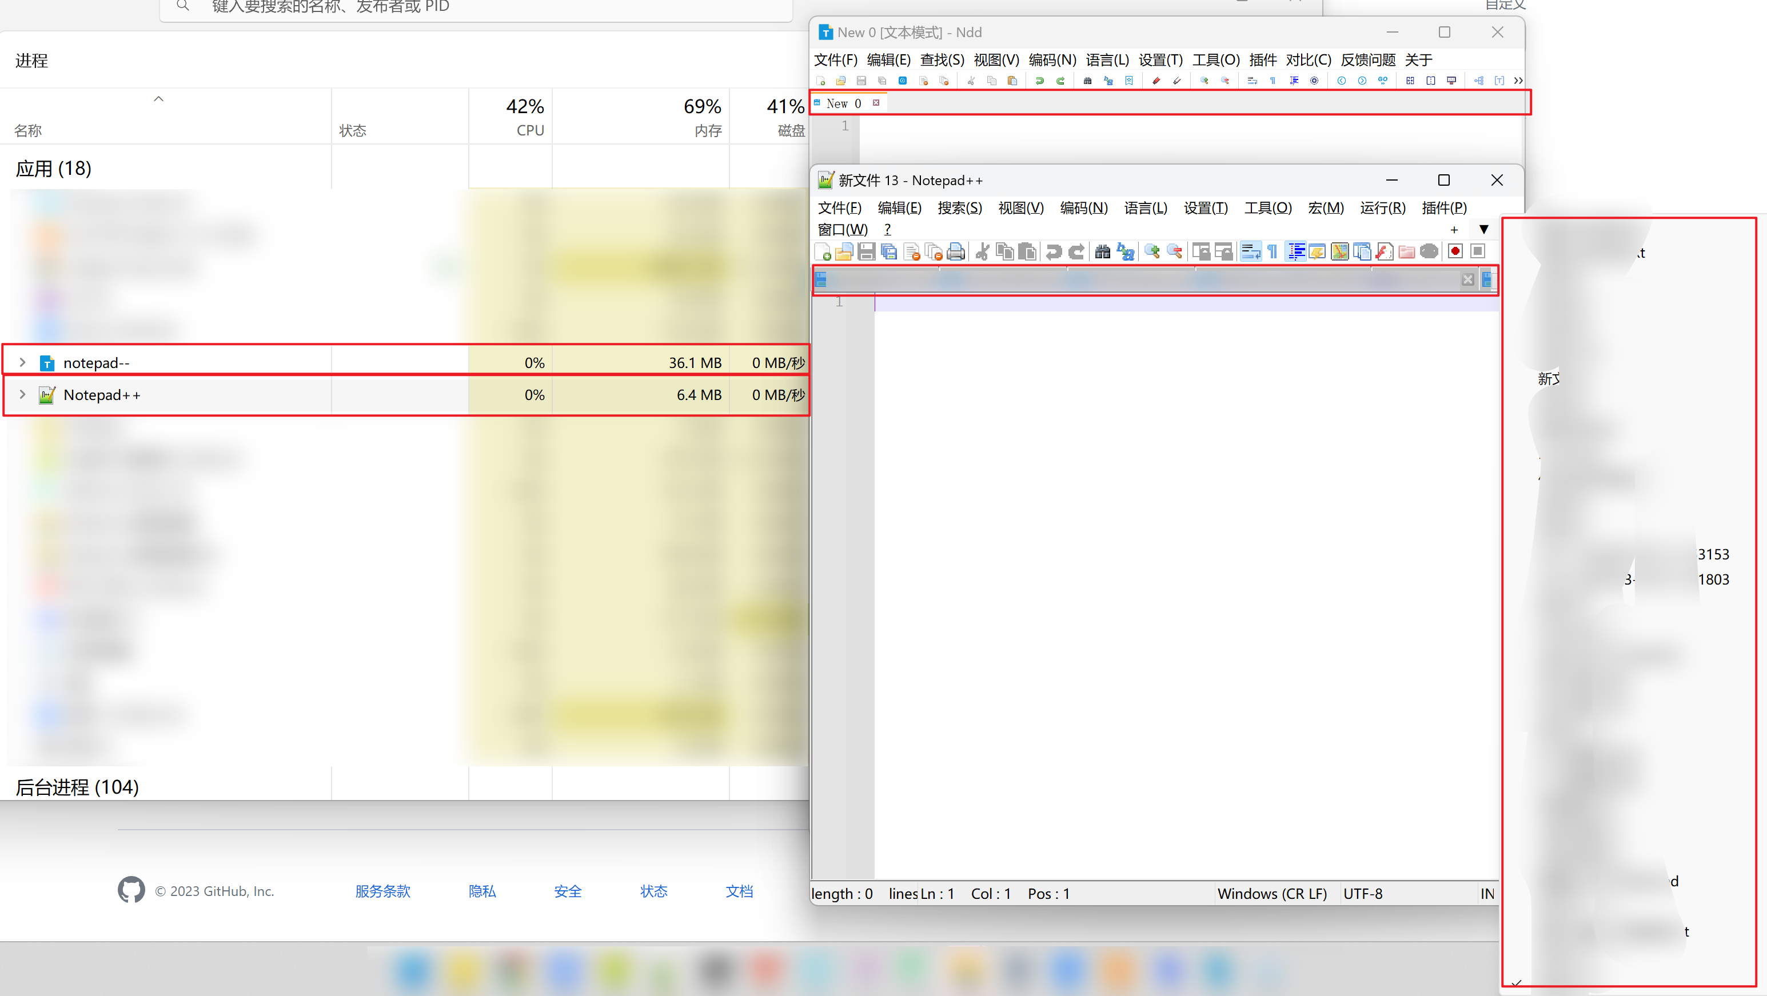
Task: Select the Zoom In icon in Notepad++
Action: pos(1152,251)
